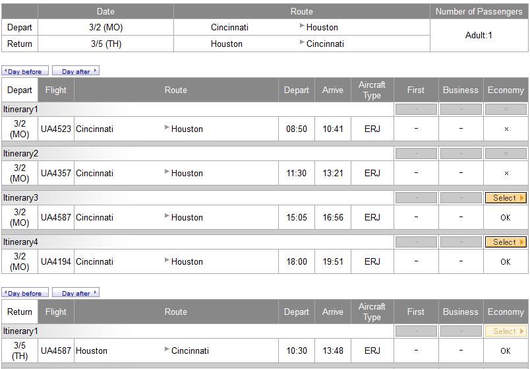Click the Return tab heading of lower table
This screenshot has height=369, width=530.
click(20, 312)
